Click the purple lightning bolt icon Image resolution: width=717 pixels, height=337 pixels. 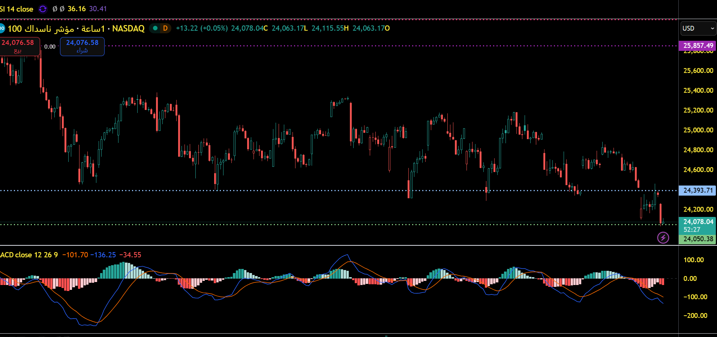(663, 238)
